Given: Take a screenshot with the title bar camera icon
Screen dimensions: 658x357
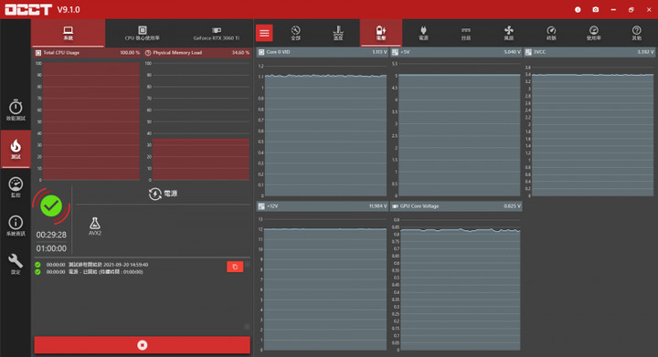Looking at the screenshot, I should [x=596, y=10].
